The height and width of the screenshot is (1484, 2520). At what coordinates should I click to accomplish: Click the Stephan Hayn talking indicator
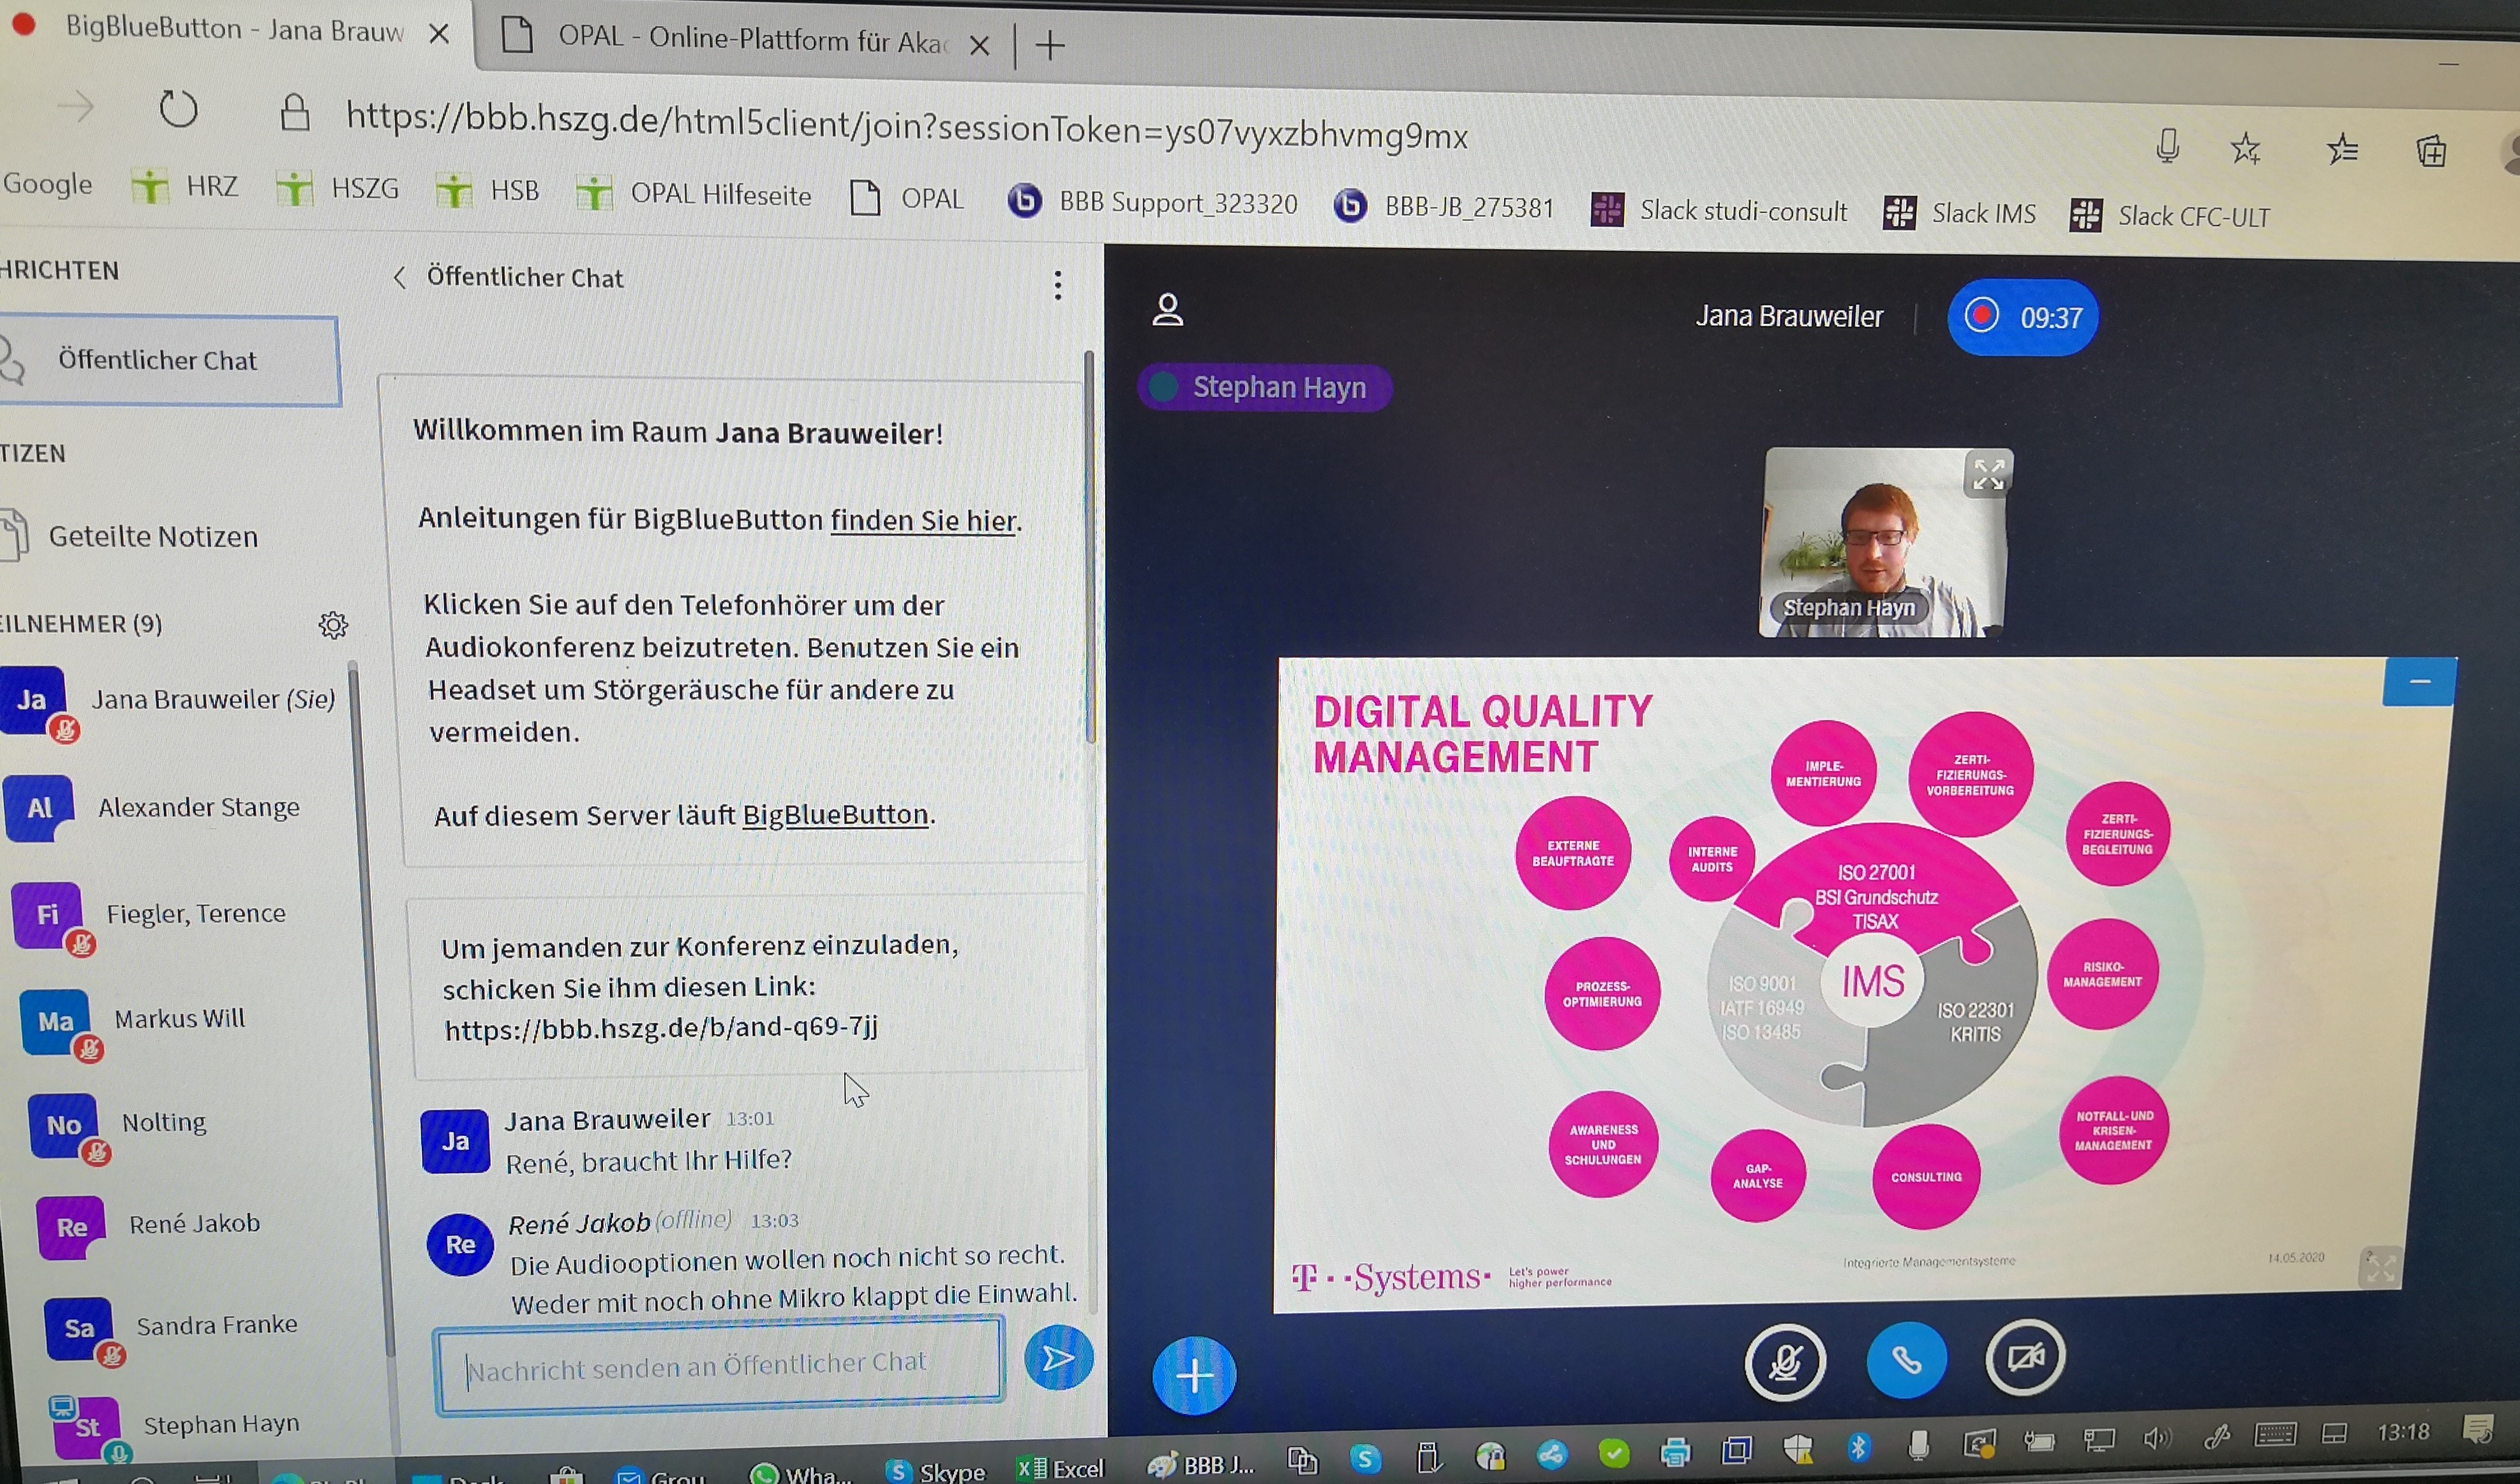click(1264, 387)
